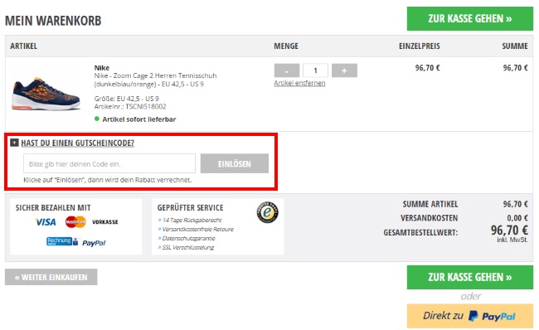
Task: Click Artikelnr. TSCNI518002 text
Action: click(130, 107)
